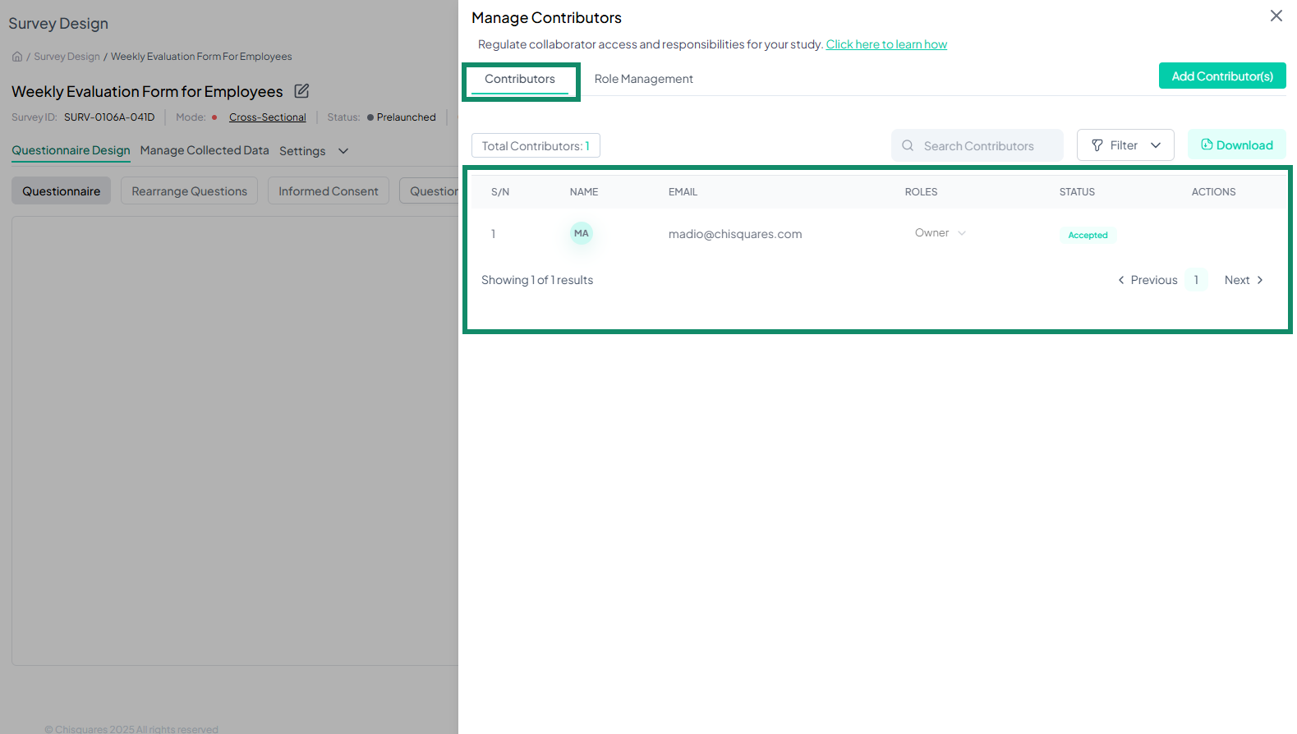Select page 1 in pagination
The height and width of the screenshot is (734, 1297).
tap(1196, 280)
